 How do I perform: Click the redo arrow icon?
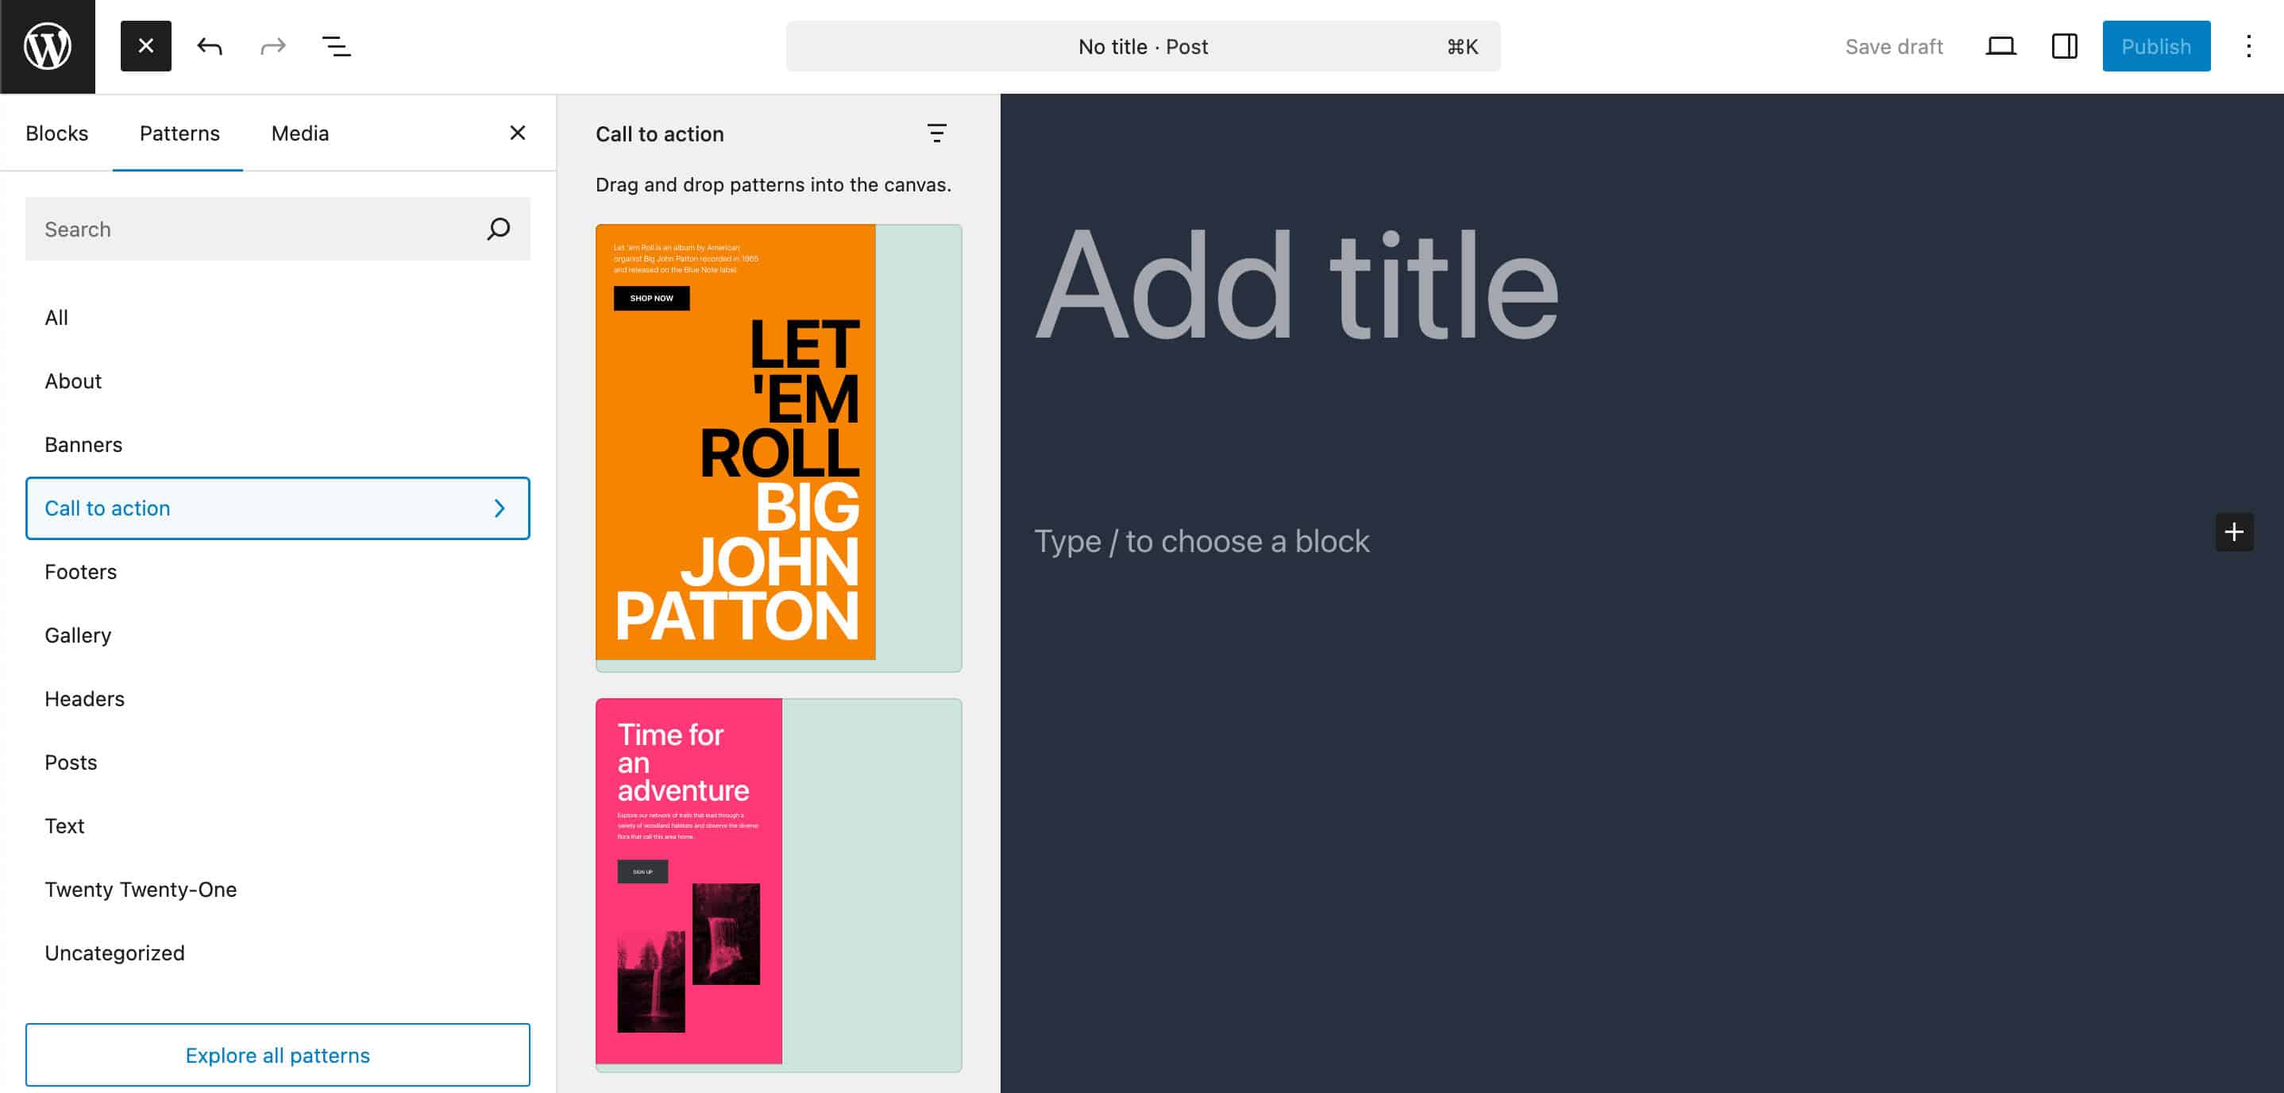tap(273, 46)
